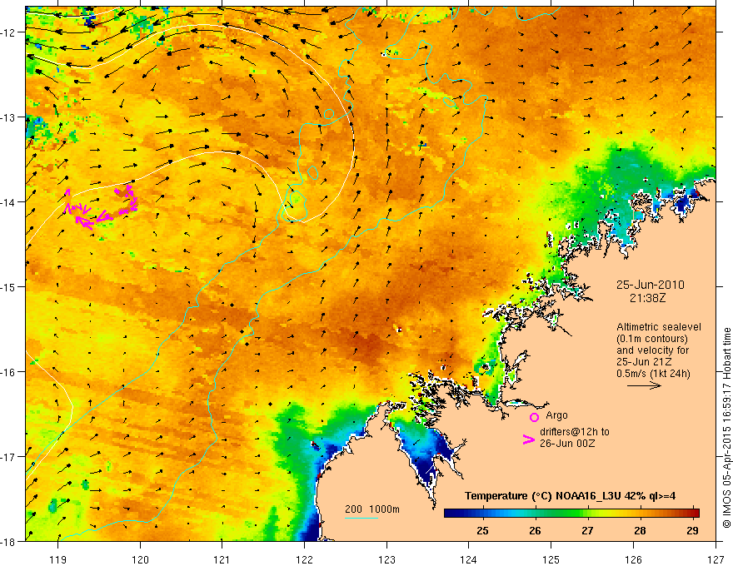Image resolution: width=733 pixels, height=566 pixels.
Task: Click the '(0.1m contours)' caption line
Action: [652, 339]
